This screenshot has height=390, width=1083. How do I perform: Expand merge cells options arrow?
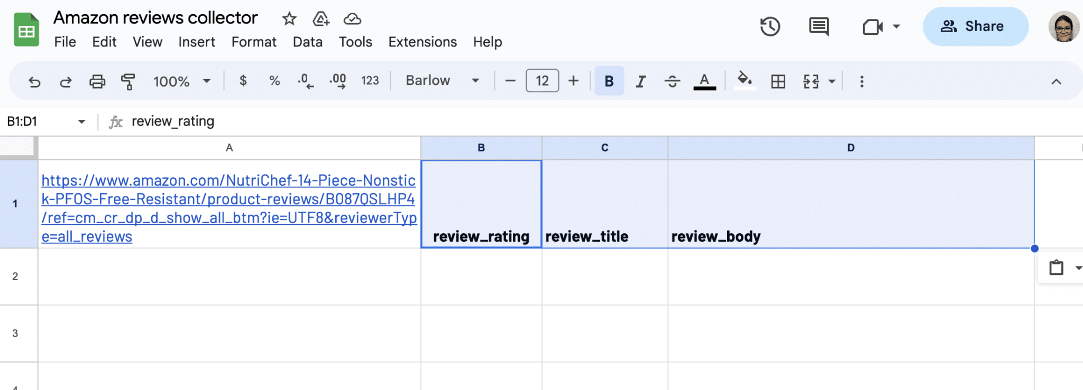[832, 81]
